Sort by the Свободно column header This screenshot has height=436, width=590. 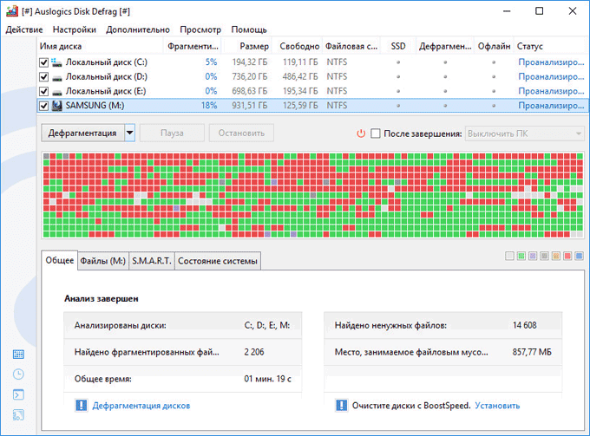point(298,46)
